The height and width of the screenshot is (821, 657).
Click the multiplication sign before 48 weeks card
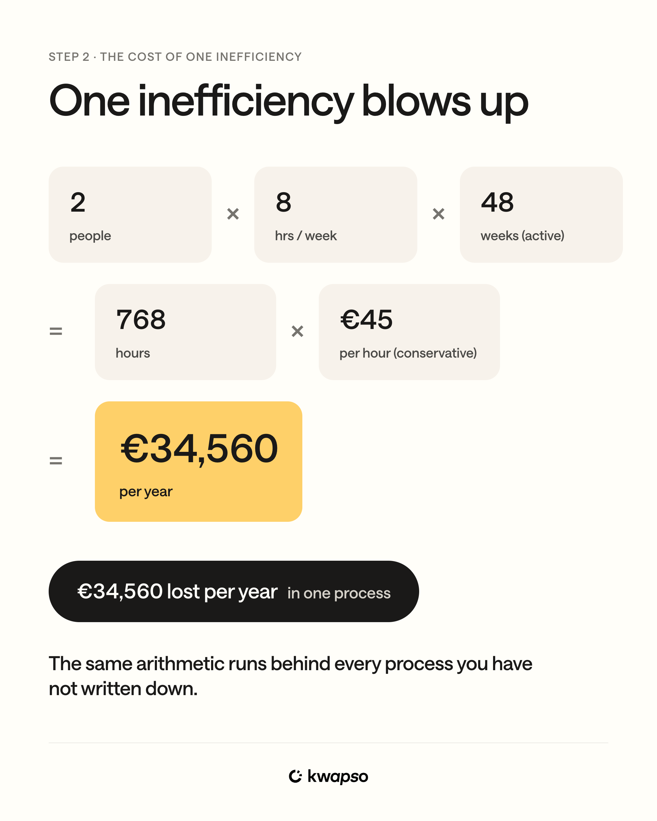pos(438,214)
